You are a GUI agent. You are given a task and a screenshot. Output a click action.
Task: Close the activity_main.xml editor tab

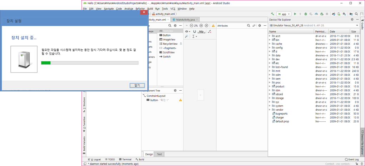pos(168,20)
